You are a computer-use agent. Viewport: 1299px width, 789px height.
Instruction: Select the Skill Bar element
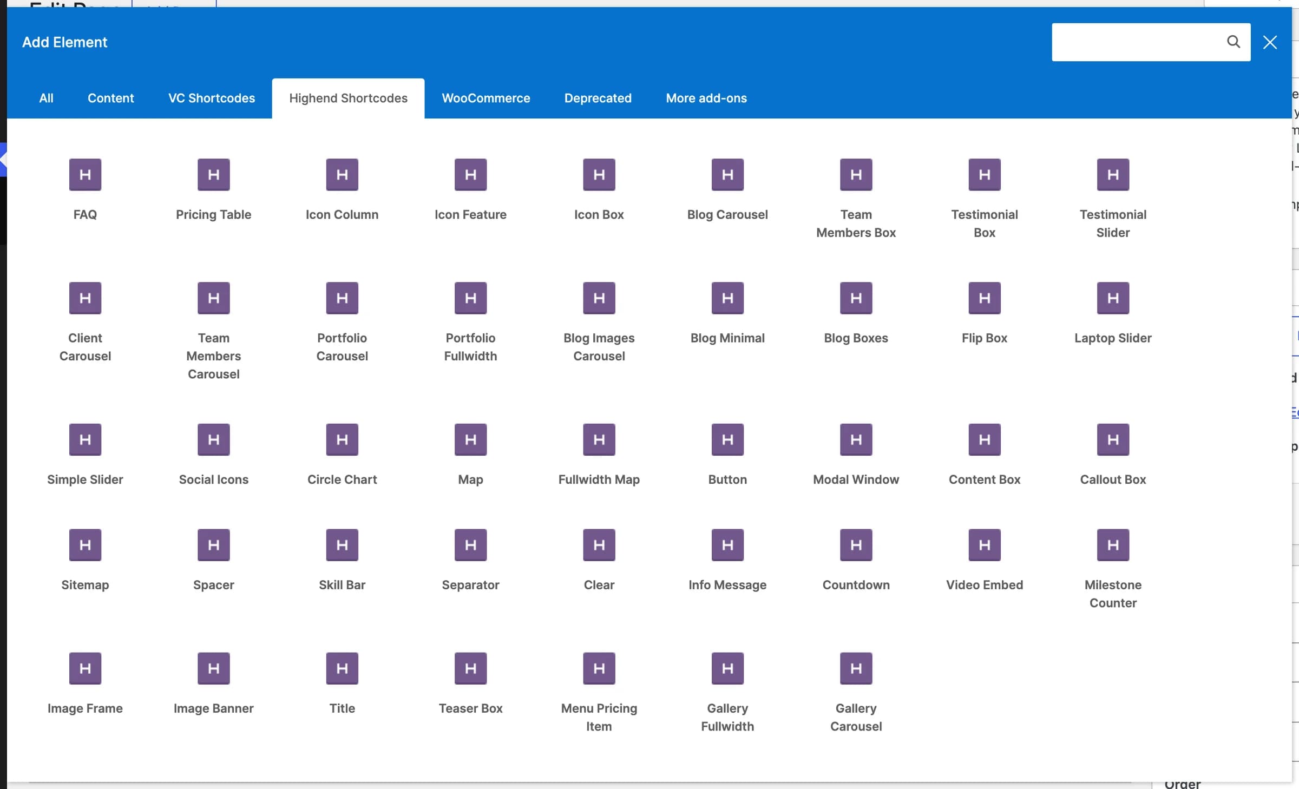coord(342,560)
